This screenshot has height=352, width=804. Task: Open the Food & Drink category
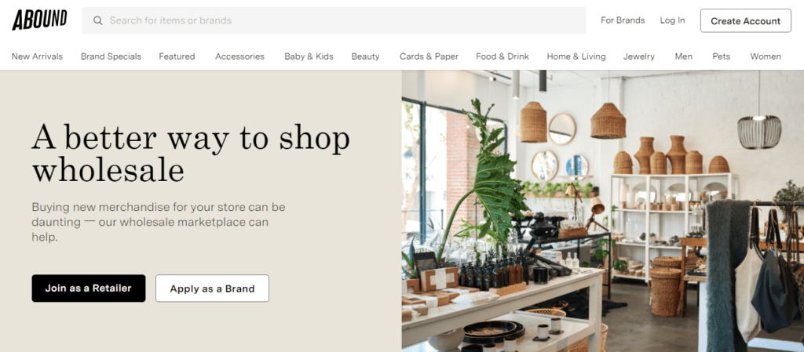coord(502,56)
